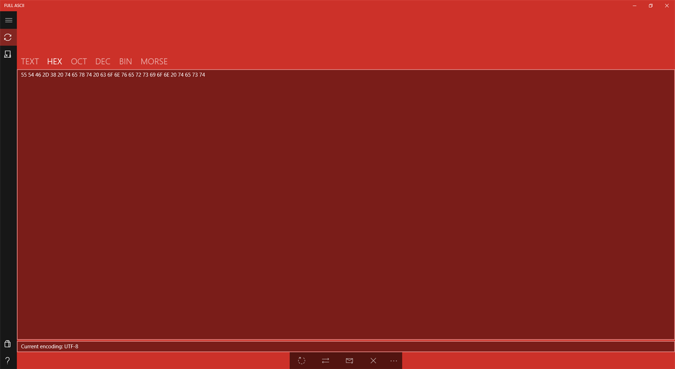This screenshot has height=369, width=675.
Task: Open help with the question mark icon
Action: pyautogui.click(x=7, y=360)
